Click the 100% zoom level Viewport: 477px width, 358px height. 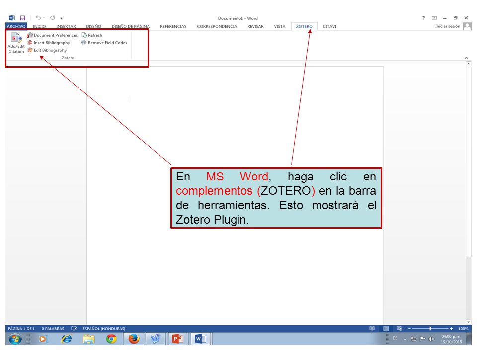coord(463,329)
